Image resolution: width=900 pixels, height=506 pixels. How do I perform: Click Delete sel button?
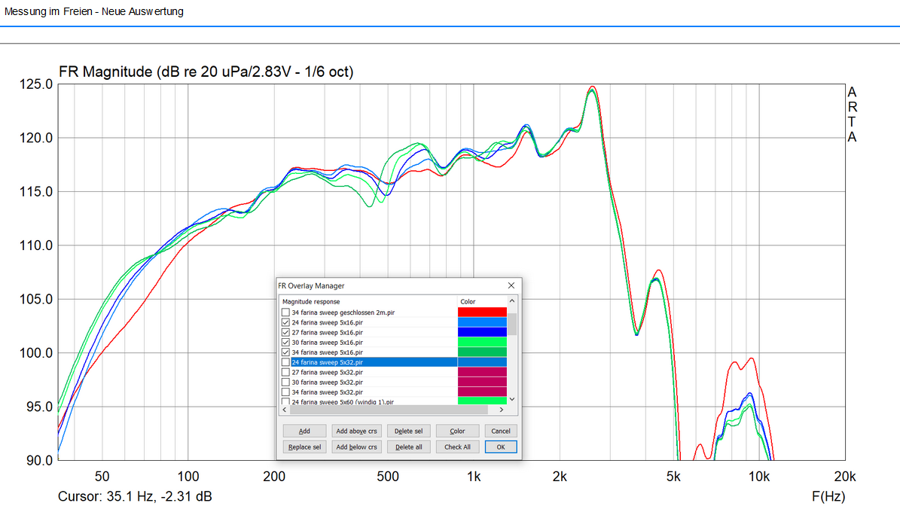point(408,431)
